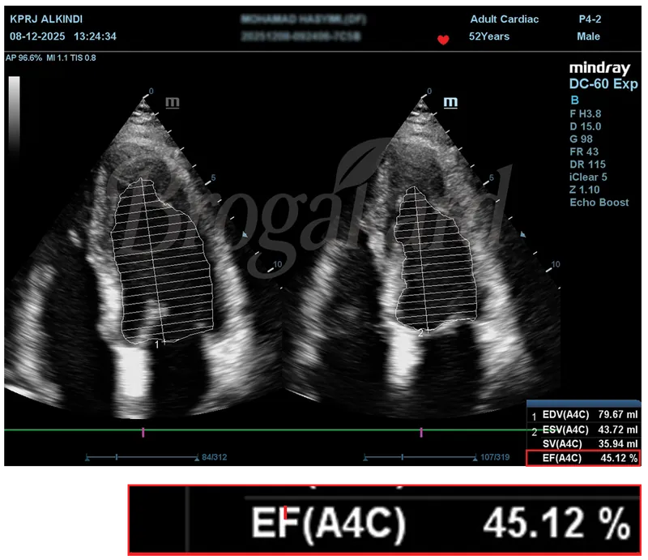
Task: Click the 'KPRJ ALKINDI' hospital name
Action: (x=46, y=19)
